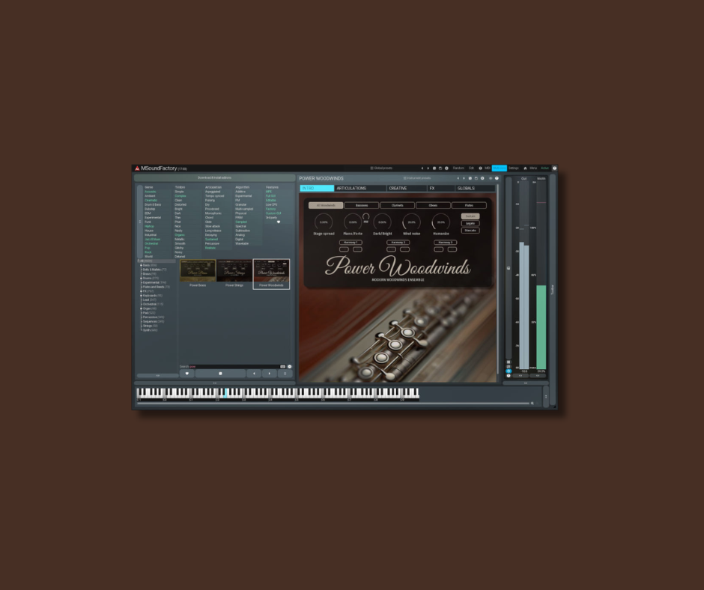Toggle the Sustained articulation filter

(x=211, y=240)
